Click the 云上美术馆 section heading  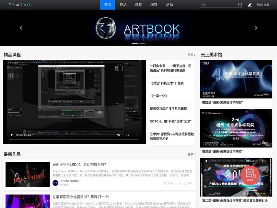[211, 55]
